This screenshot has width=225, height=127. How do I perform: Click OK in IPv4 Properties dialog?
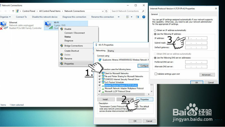pos(197,82)
